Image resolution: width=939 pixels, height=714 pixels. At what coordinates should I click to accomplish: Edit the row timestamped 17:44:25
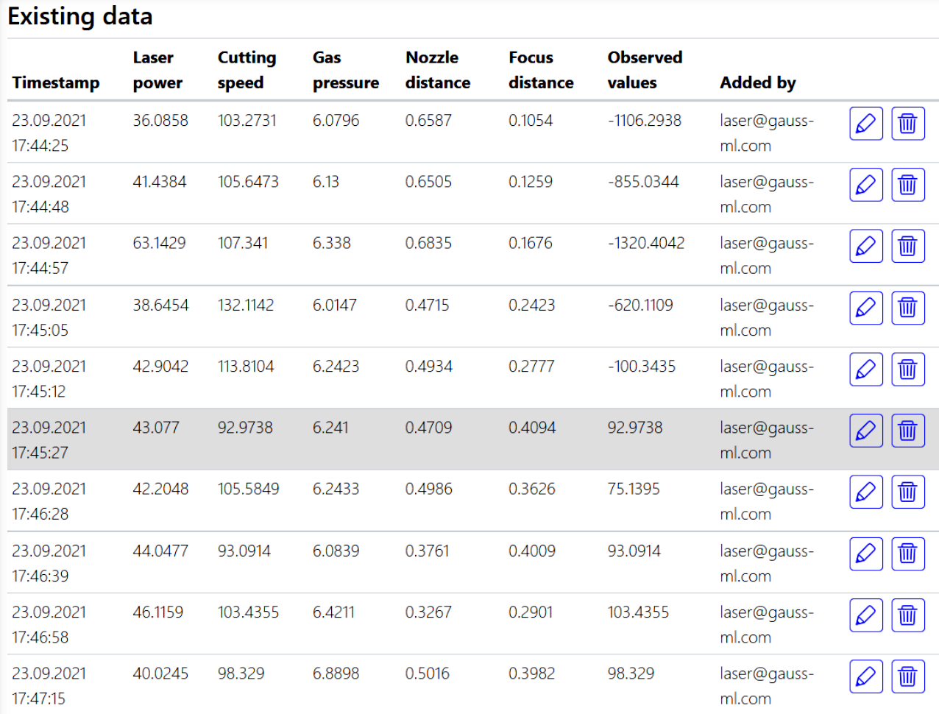tap(866, 124)
